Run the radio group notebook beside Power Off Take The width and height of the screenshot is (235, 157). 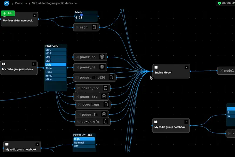tap(37, 144)
